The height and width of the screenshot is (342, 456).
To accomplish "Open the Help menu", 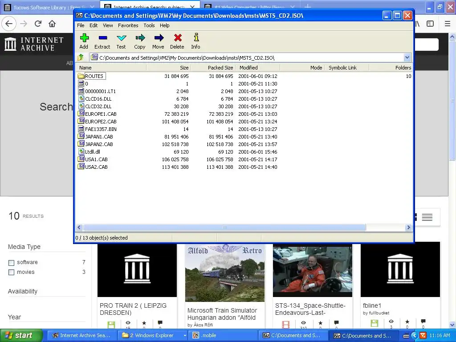I will 164,25.
